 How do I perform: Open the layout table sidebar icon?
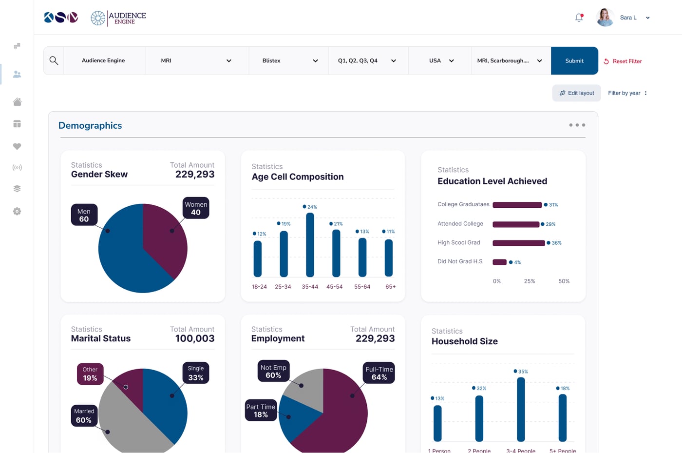point(17,124)
